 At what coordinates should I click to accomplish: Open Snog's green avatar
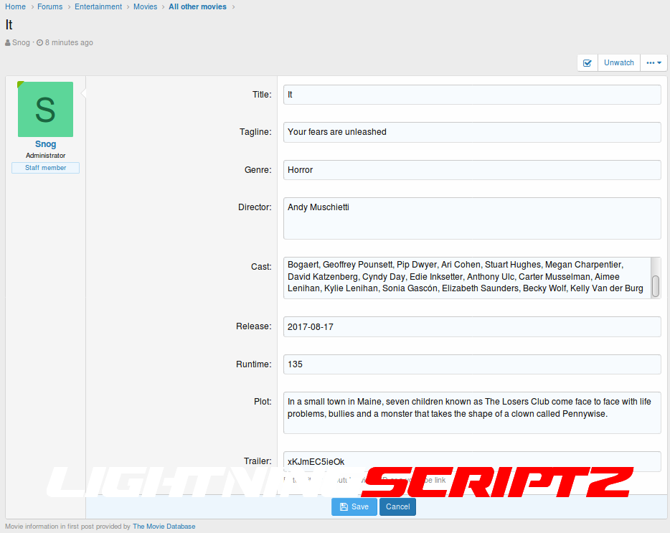(45, 109)
